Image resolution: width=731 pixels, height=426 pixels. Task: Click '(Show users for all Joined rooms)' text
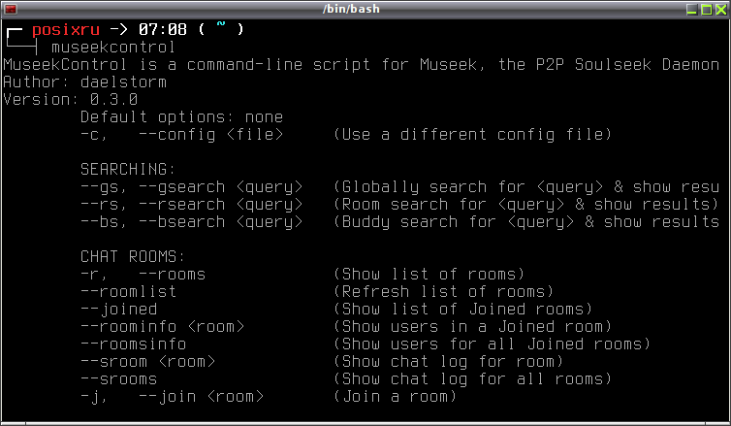click(492, 344)
